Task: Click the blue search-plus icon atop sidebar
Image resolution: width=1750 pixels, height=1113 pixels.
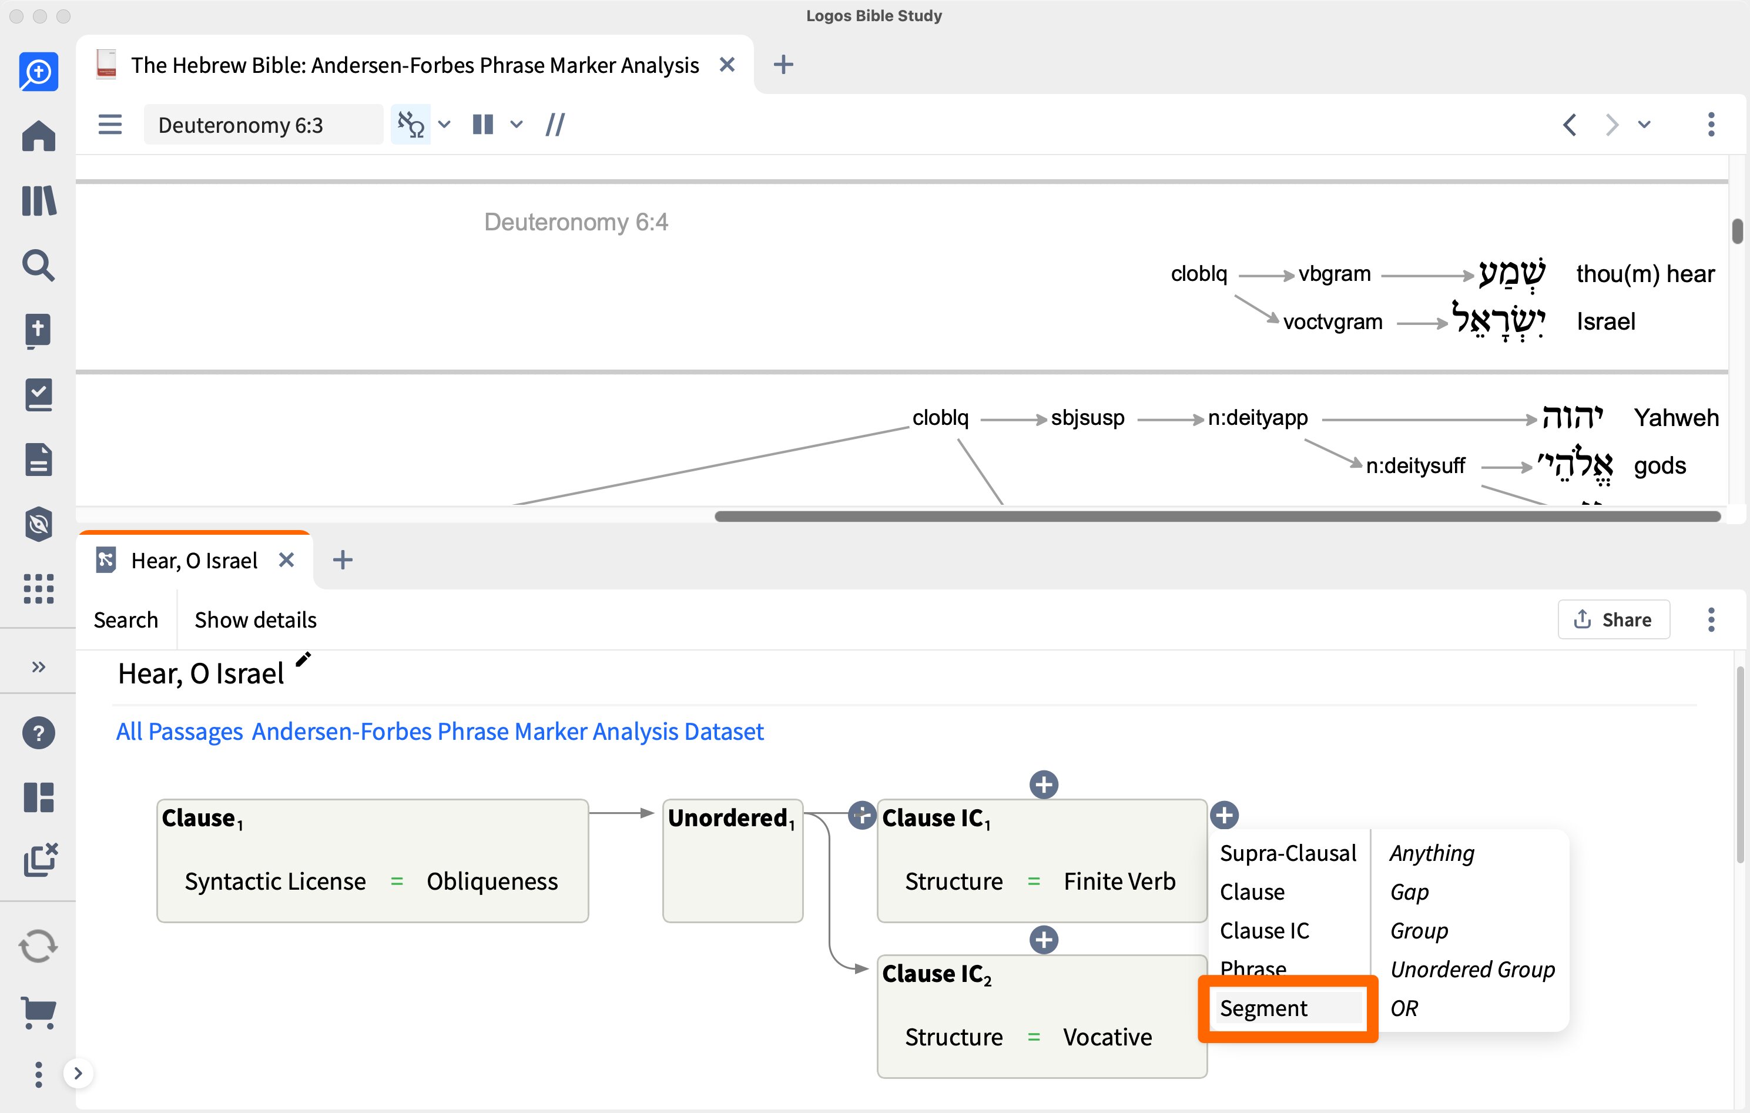Action: pyautogui.click(x=39, y=72)
